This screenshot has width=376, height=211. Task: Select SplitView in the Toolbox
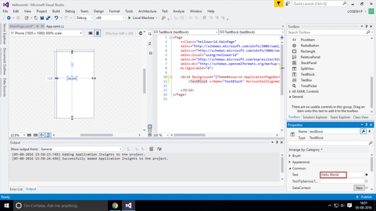[x=307, y=69]
